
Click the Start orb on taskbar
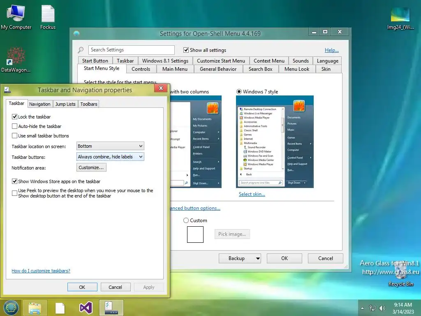point(11,308)
